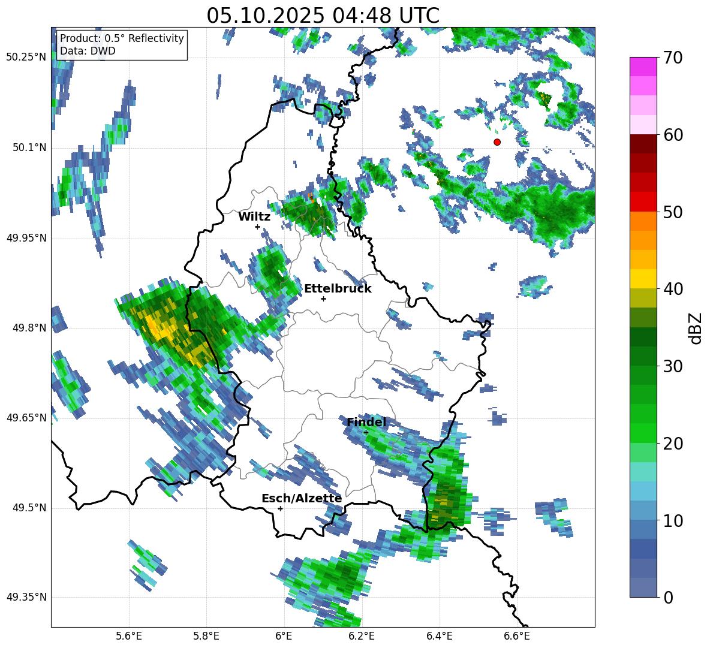Click the 49.65°N latitude label
Screen dimensions: 710x648
(26, 417)
